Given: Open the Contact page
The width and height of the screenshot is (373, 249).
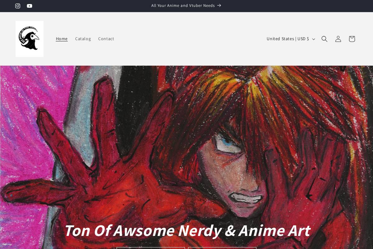Looking at the screenshot, I should click(106, 39).
